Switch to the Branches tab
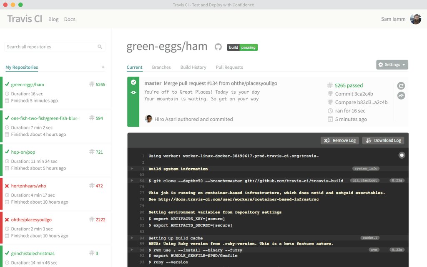The image size is (427, 267). 161,67
